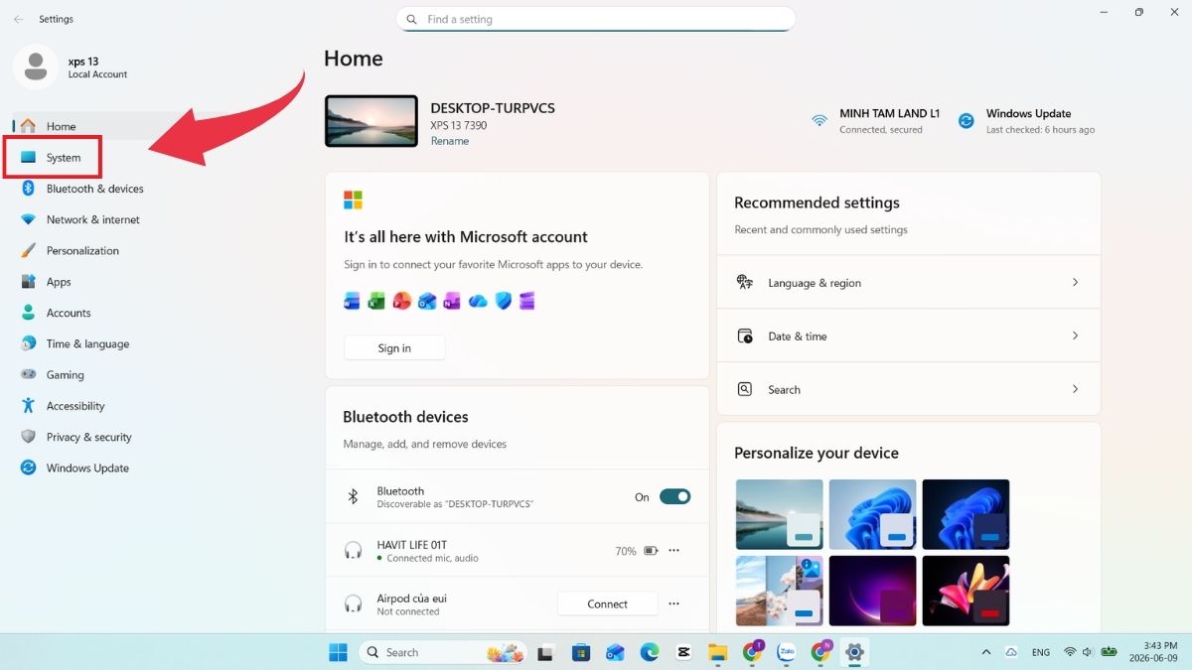This screenshot has width=1192, height=670.
Task: Connect the Airpod của eui device
Action: (x=608, y=603)
